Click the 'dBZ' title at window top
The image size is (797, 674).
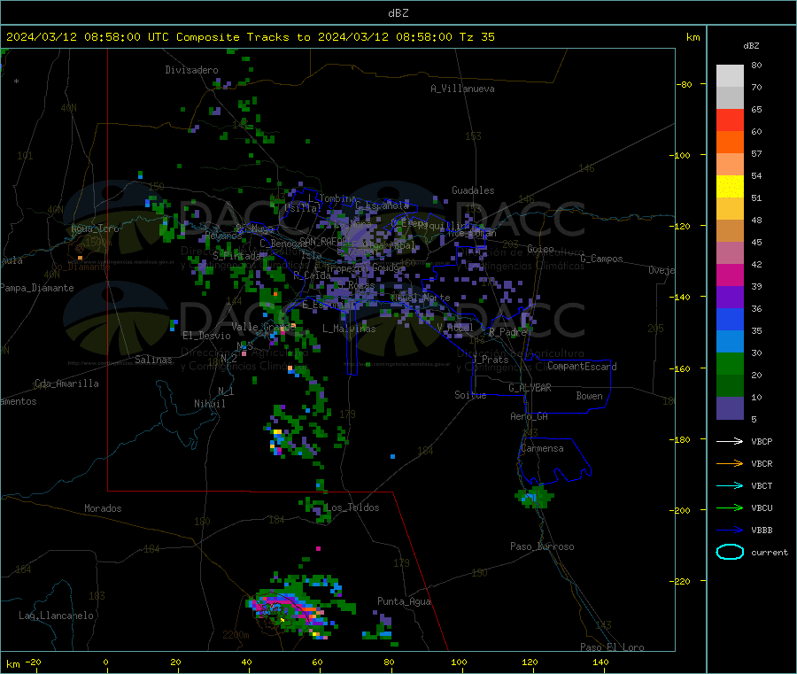398,13
